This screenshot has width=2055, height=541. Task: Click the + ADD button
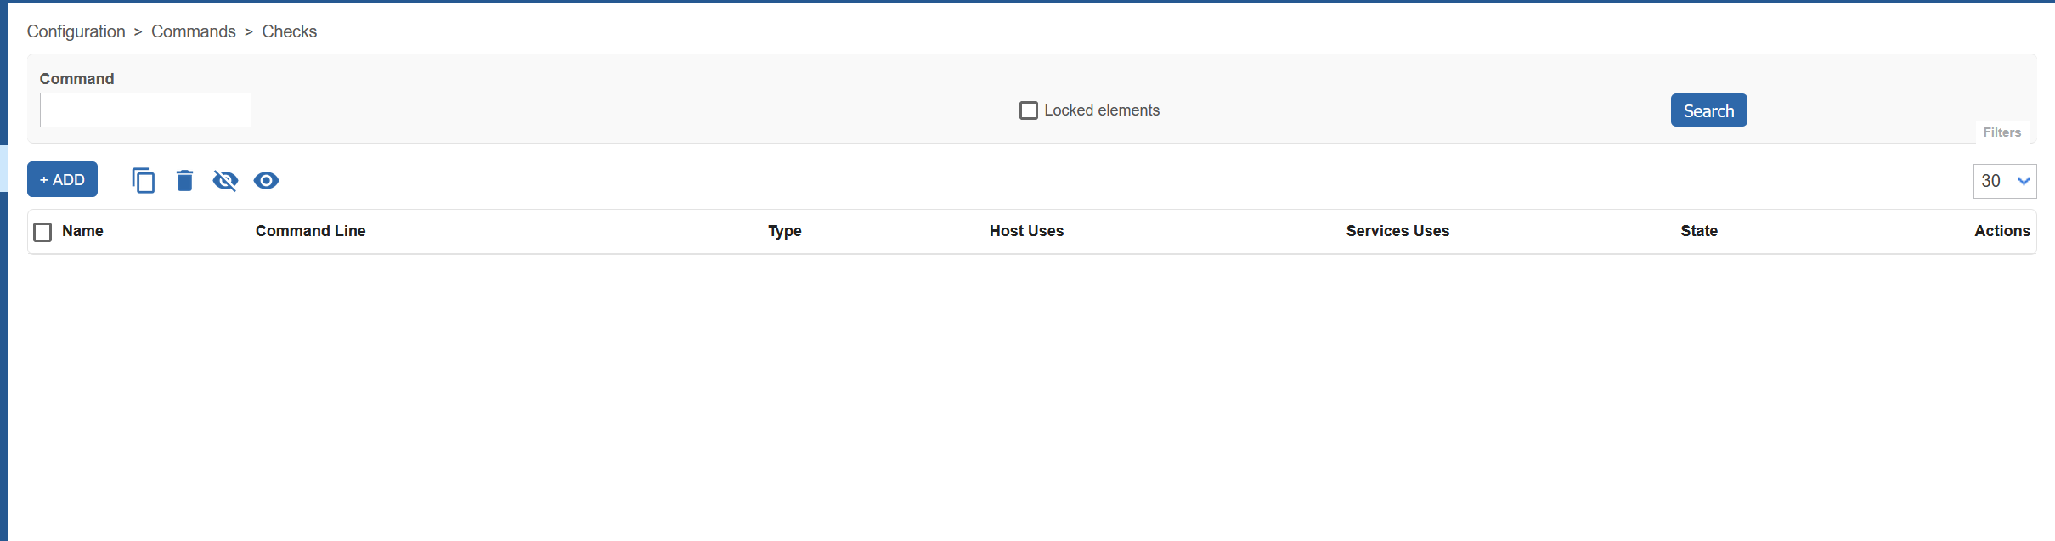click(x=62, y=179)
